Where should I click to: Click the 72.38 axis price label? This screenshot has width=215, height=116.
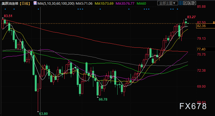point(201,71)
